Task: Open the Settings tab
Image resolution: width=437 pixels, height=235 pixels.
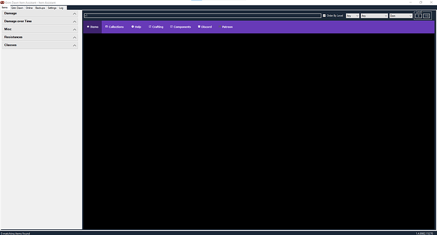Action: [x=52, y=8]
